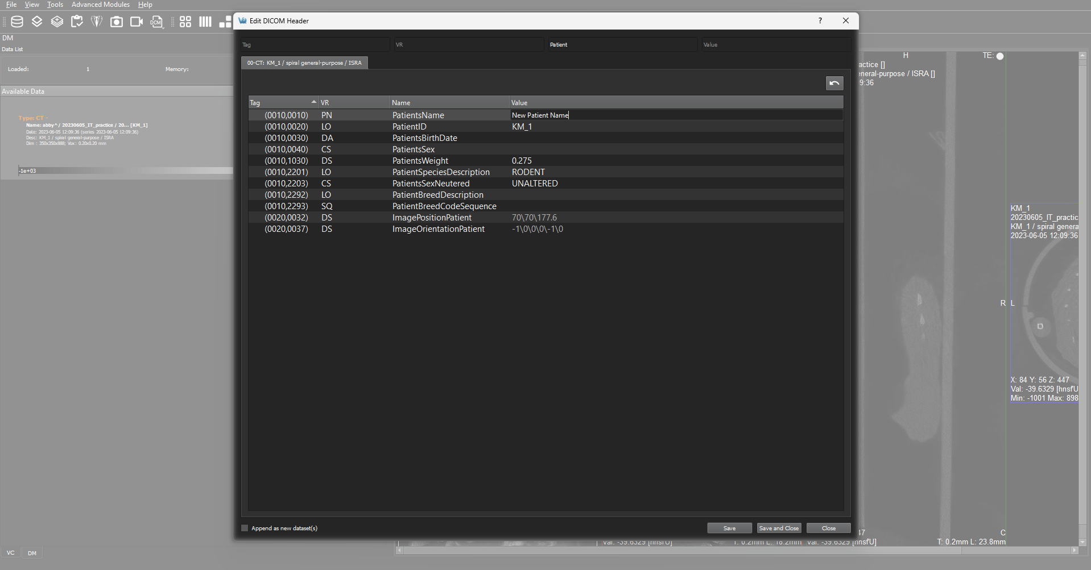Switch to the VC tab at bottom

point(10,552)
